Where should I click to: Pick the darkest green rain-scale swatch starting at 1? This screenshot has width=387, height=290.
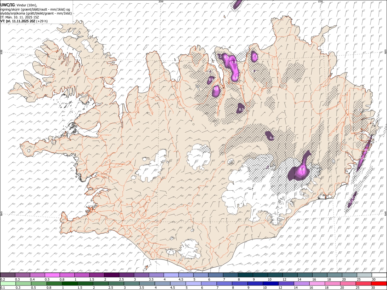point(70,283)
